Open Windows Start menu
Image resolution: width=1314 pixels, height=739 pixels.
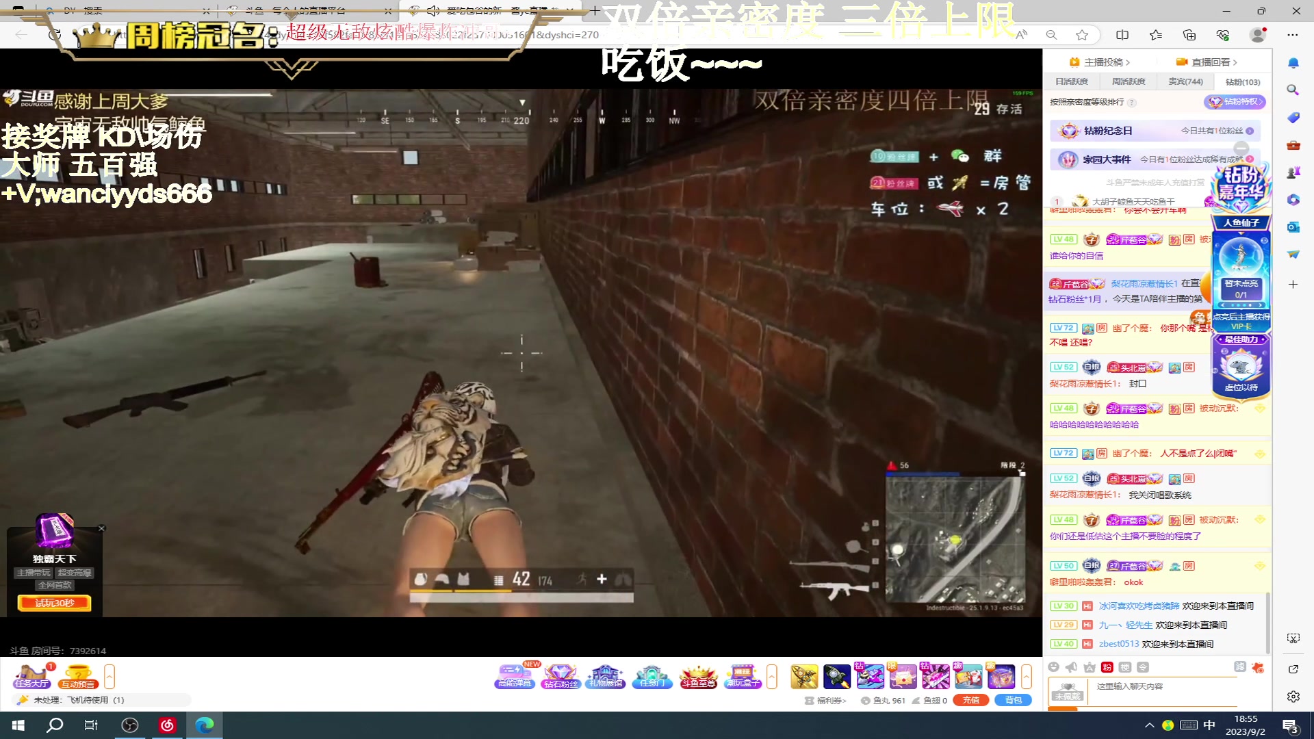18,725
